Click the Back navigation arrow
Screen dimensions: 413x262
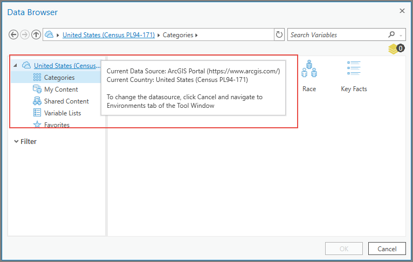pos(13,35)
